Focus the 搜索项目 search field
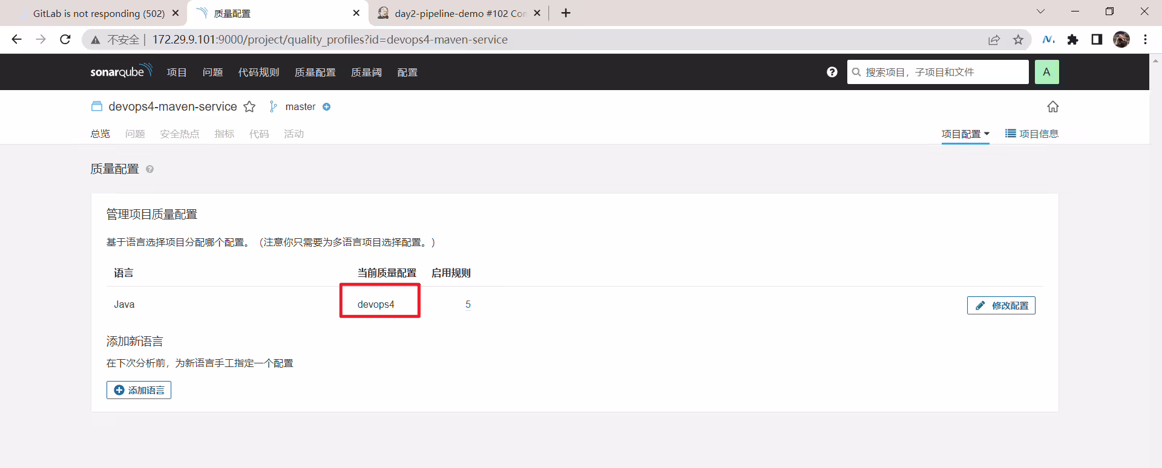Image resolution: width=1162 pixels, height=468 pixels. [937, 72]
